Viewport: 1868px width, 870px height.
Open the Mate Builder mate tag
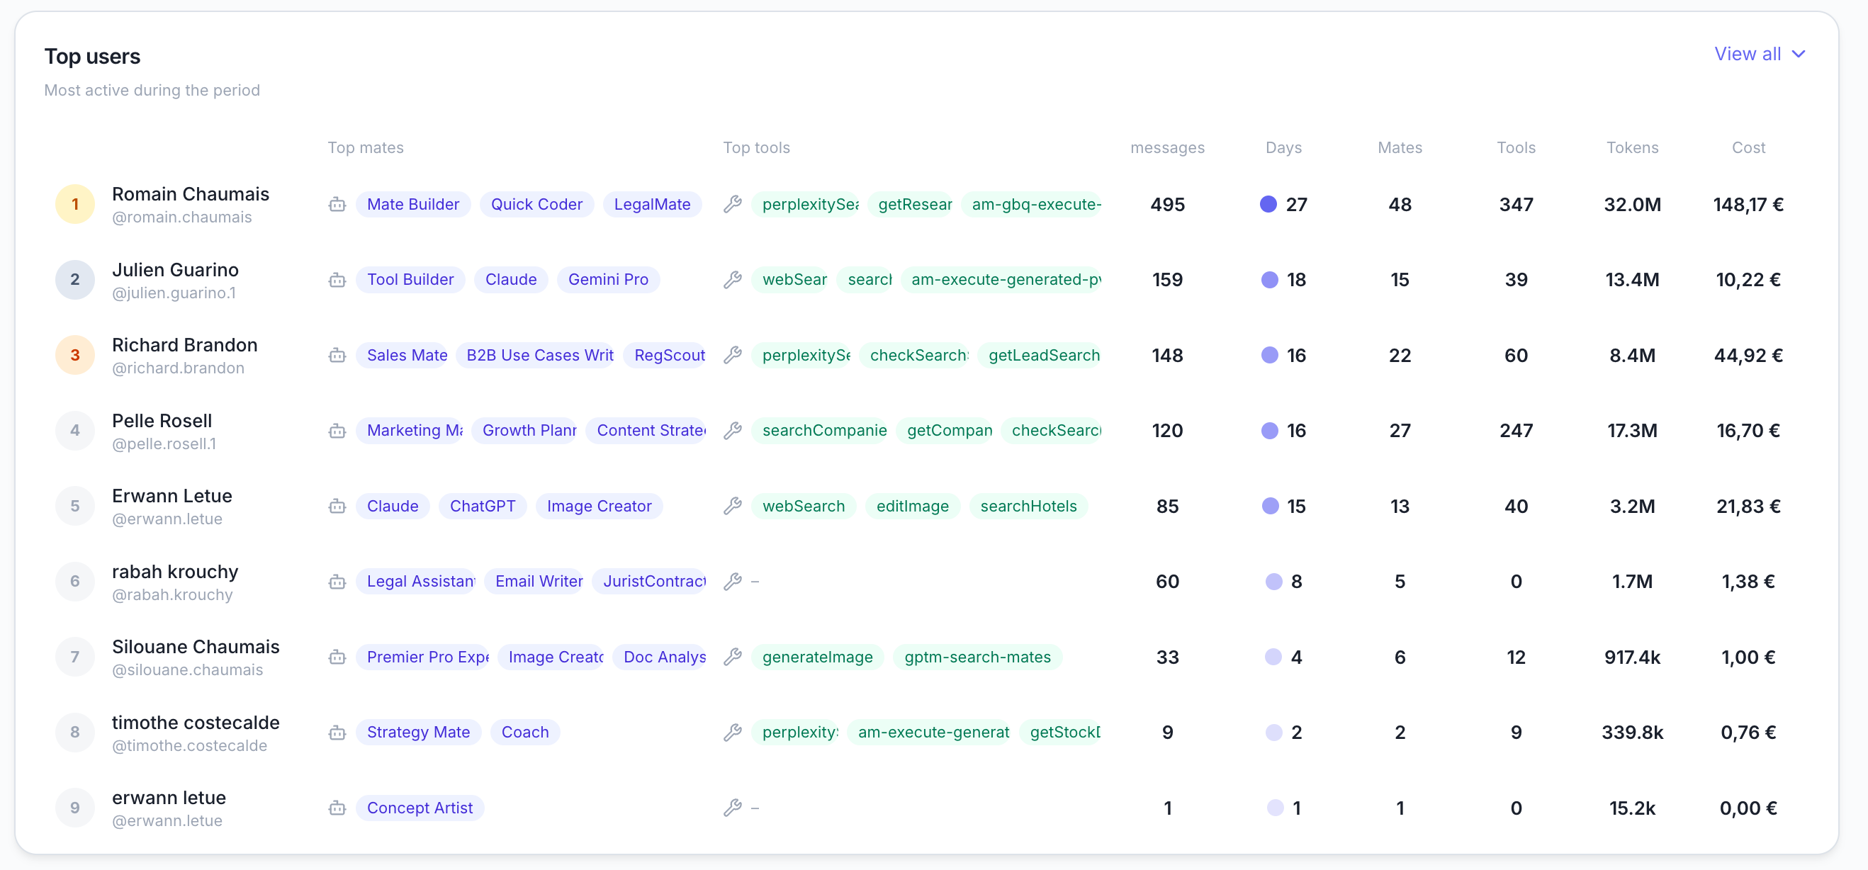(x=412, y=205)
